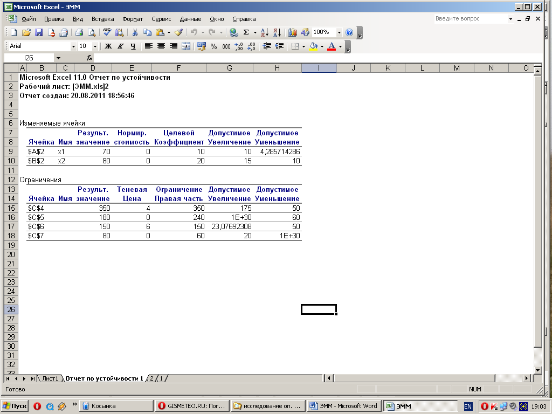Insert AutoSum with the sigma icon
552x414 pixels.
click(246, 32)
